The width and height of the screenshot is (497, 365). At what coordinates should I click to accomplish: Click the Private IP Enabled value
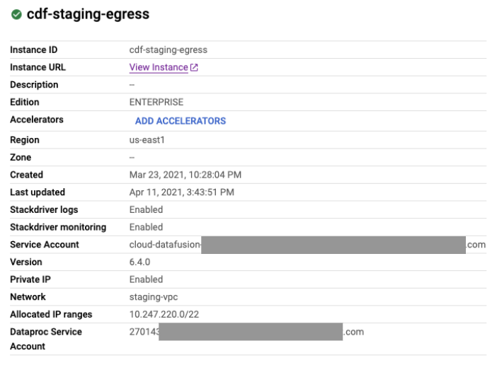pos(146,280)
